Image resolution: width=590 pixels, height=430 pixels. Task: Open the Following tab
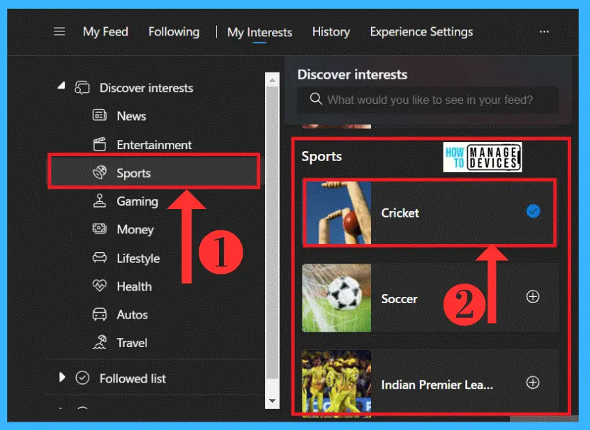174,31
